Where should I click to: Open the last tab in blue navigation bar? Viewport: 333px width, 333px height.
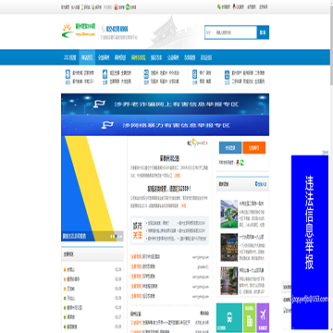tap(206, 57)
